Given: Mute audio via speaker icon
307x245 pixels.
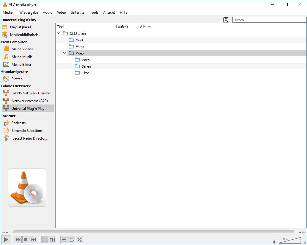Looking at the screenshot, I should coord(274,242).
